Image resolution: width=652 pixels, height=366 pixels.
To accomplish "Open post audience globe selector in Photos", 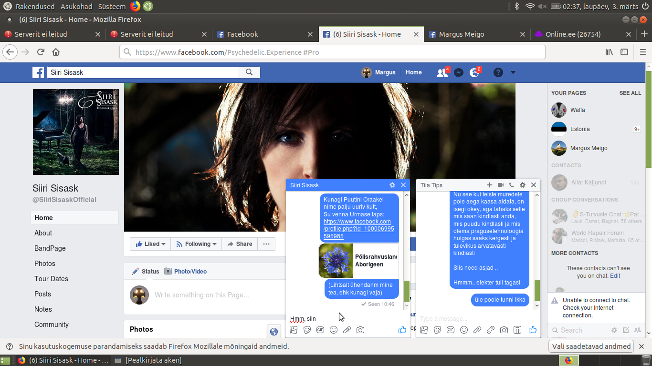I will [x=273, y=332].
